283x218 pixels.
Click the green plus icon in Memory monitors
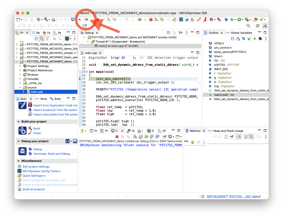click(x=192, y=142)
